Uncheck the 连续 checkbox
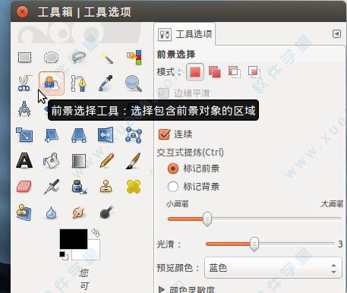 point(164,134)
